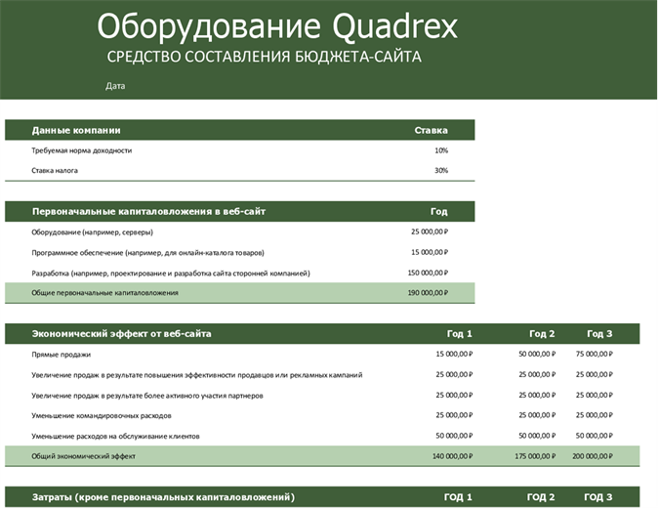Select "Общий экономический эффект" total label
659x508 pixels.
pyautogui.click(x=83, y=456)
